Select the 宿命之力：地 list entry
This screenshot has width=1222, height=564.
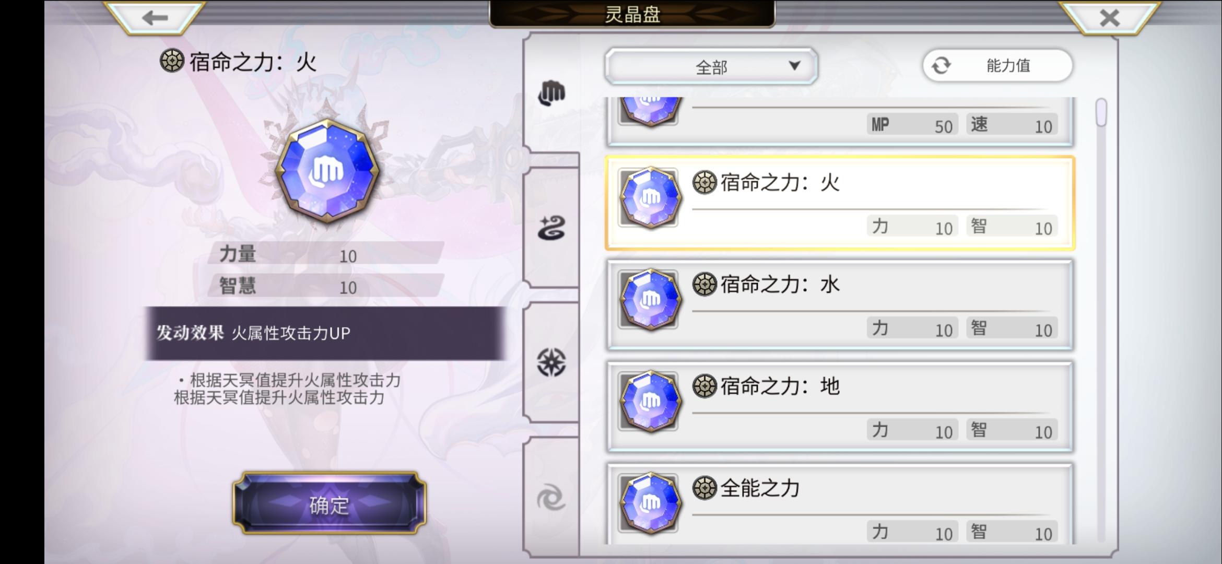click(x=840, y=407)
